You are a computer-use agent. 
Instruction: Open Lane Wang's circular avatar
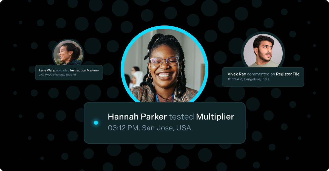click(68, 53)
